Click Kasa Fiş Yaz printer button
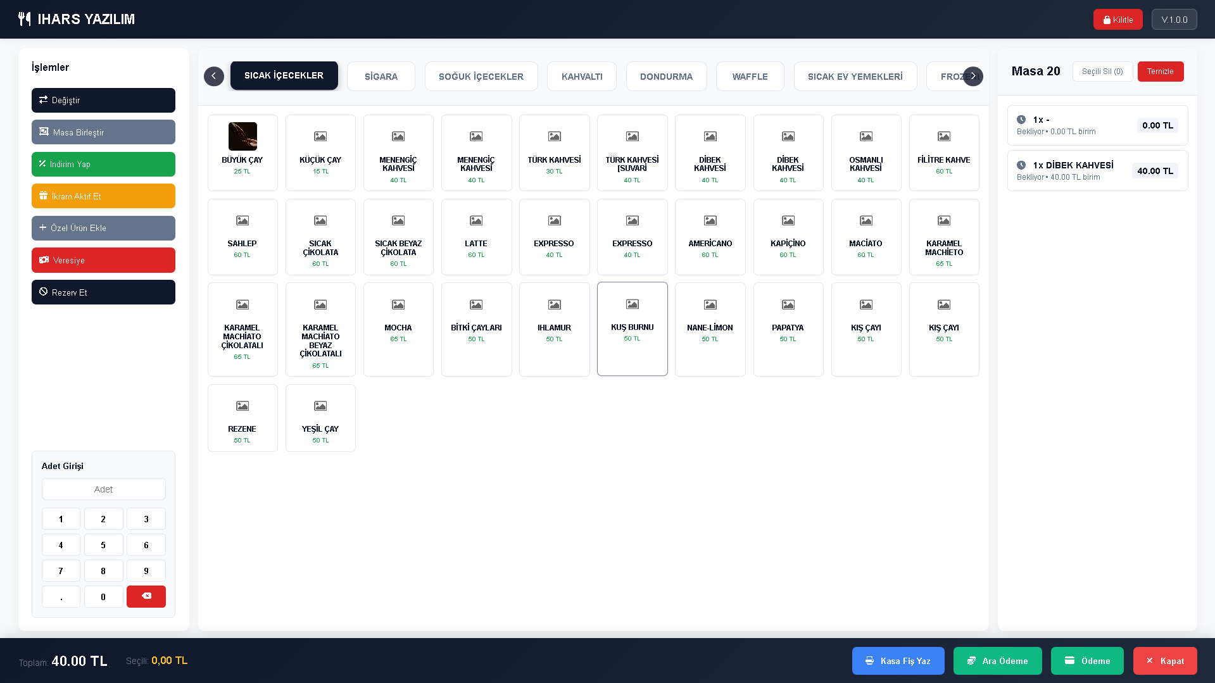The image size is (1215, 683). [898, 661]
